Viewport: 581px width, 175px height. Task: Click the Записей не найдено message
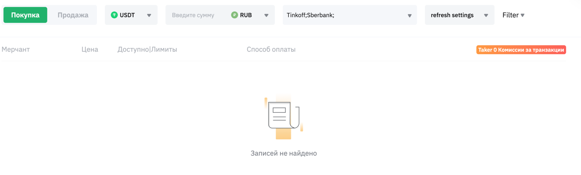(283, 153)
